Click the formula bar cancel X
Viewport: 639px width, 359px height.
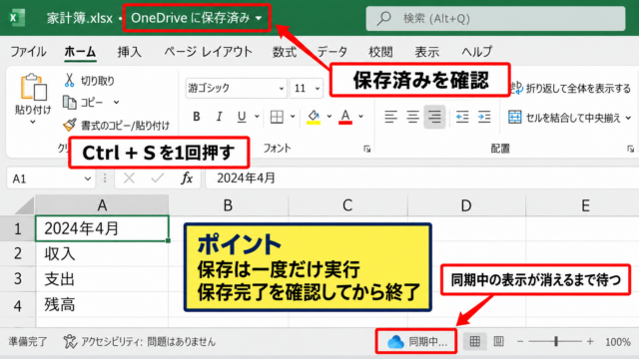129,179
